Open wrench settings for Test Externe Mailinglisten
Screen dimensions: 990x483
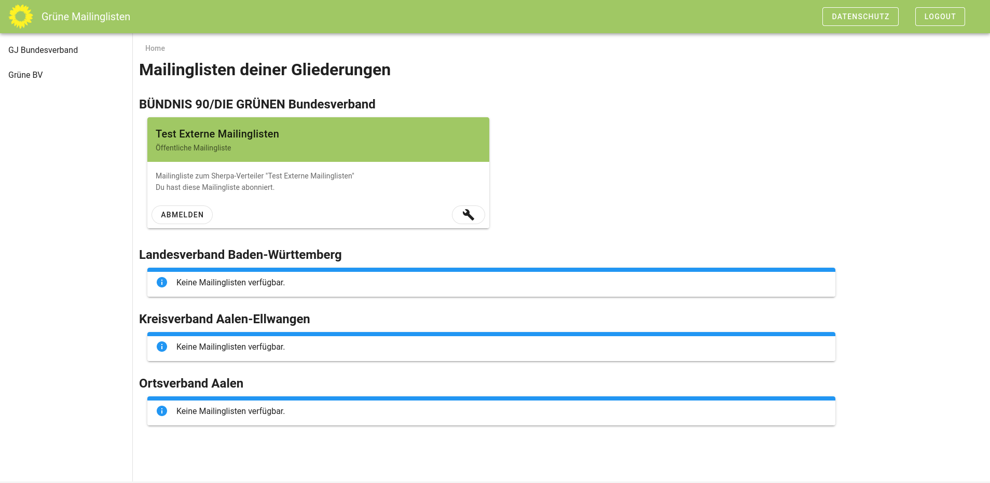(468, 215)
